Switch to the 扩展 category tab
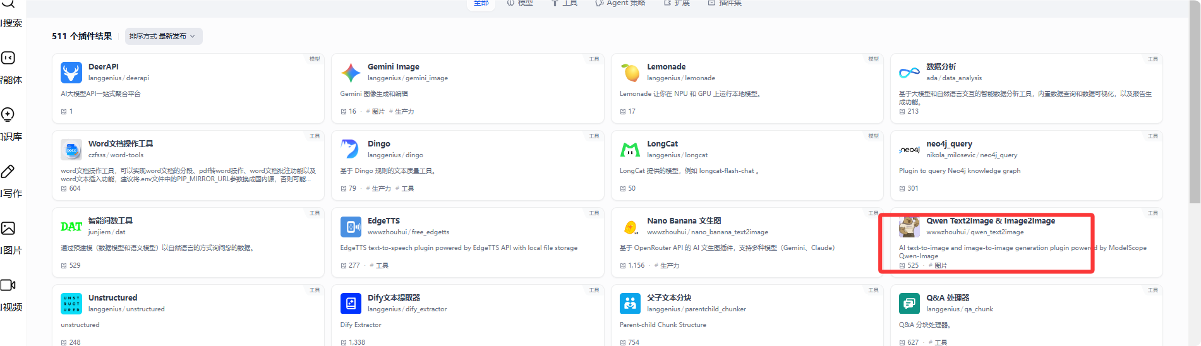The width and height of the screenshot is (1201, 346). click(677, 3)
